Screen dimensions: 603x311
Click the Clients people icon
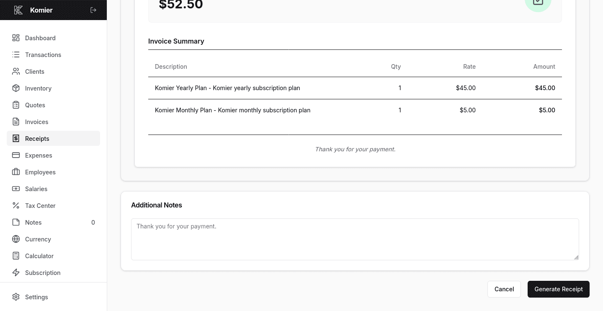coord(16,71)
